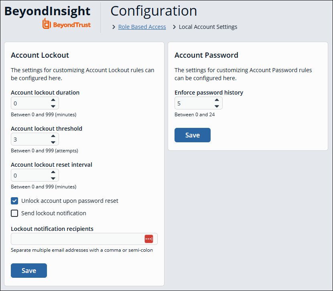Viewport: 333px width, 291px height.
Task: Click the Local Account Settings breadcrumb
Action: pyautogui.click(x=208, y=27)
